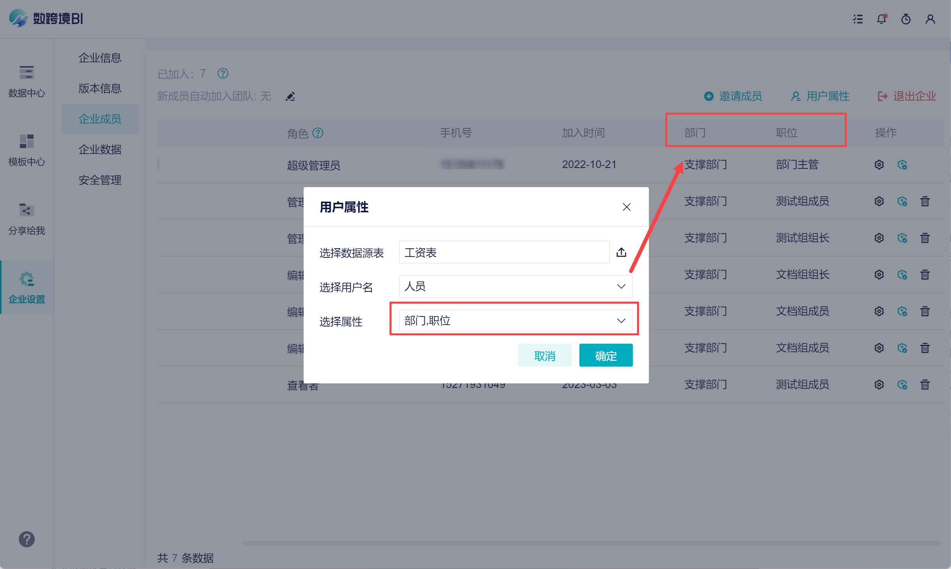951x569 pixels.
Task: Click the 取消 button
Action: point(545,356)
